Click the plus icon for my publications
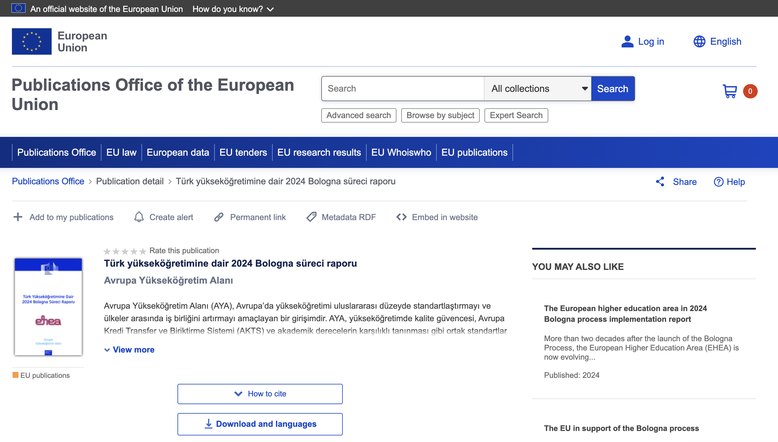The image size is (778, 442). 18,217
